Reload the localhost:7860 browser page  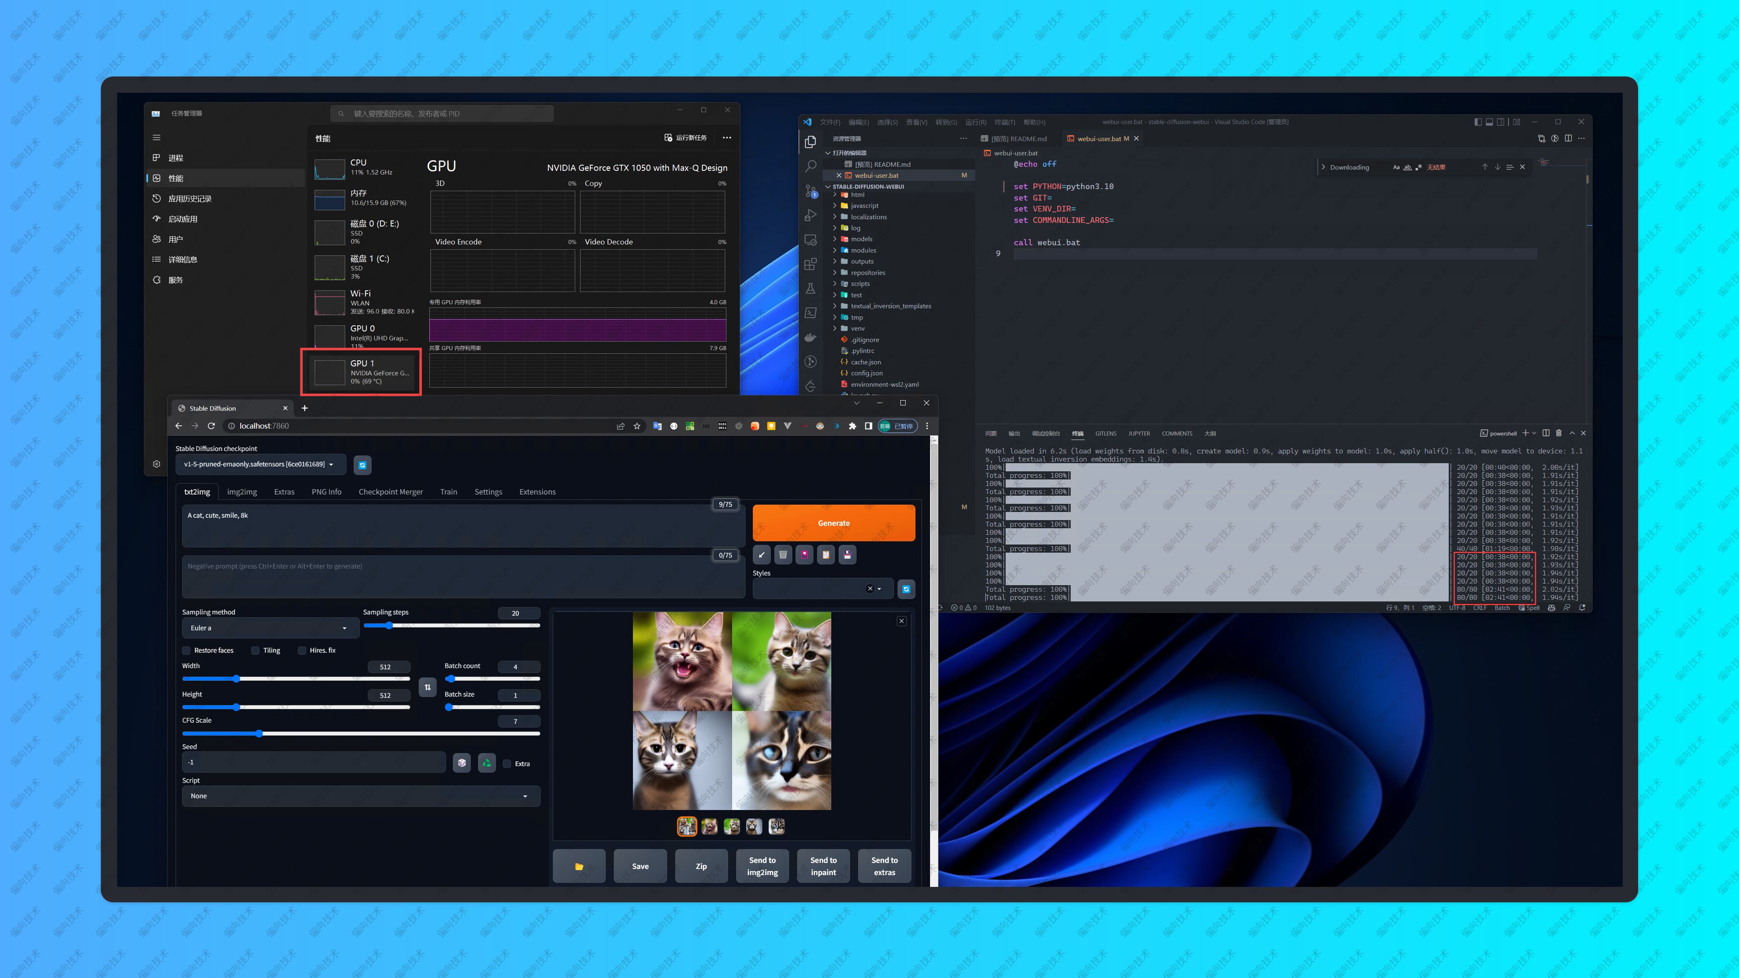click(x=211, y=426)
